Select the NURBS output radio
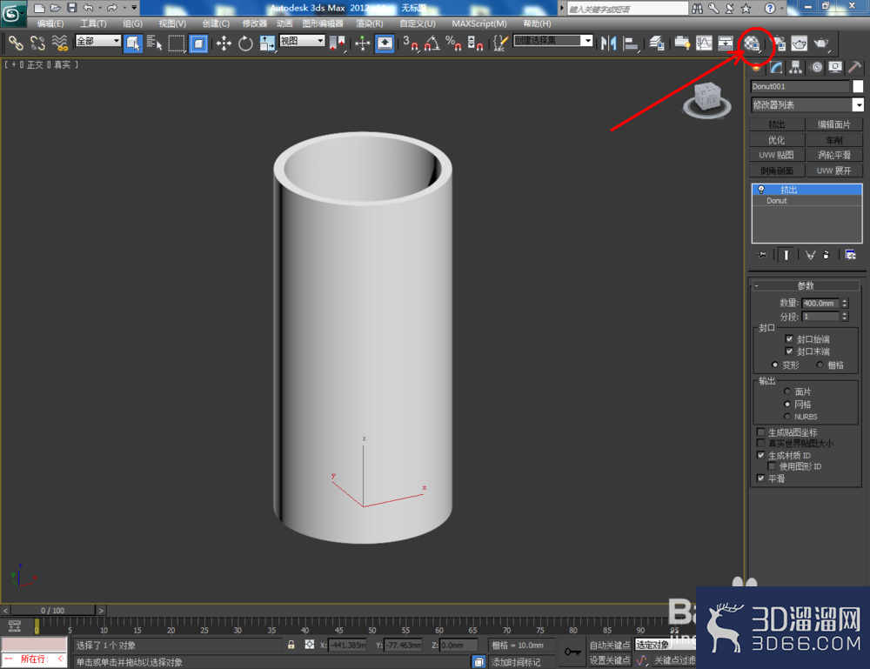The image size is (870, 669). (x=786, y=417)
